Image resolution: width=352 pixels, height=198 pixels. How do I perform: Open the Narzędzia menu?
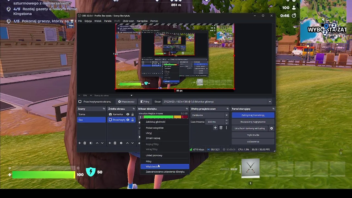[x=142, y=21]
